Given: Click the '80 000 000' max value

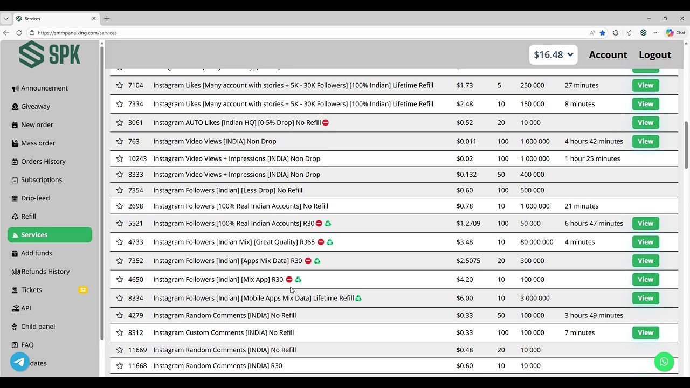Looking at the screenshot, I should pos(537,242).
